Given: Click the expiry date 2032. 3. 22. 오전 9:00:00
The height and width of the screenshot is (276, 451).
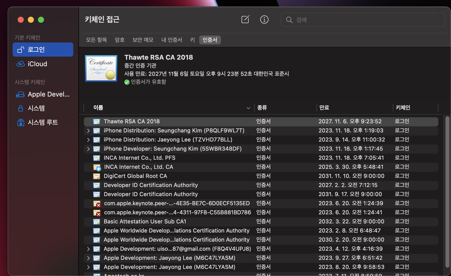Looking at the screenshot, I should point(351,221).
